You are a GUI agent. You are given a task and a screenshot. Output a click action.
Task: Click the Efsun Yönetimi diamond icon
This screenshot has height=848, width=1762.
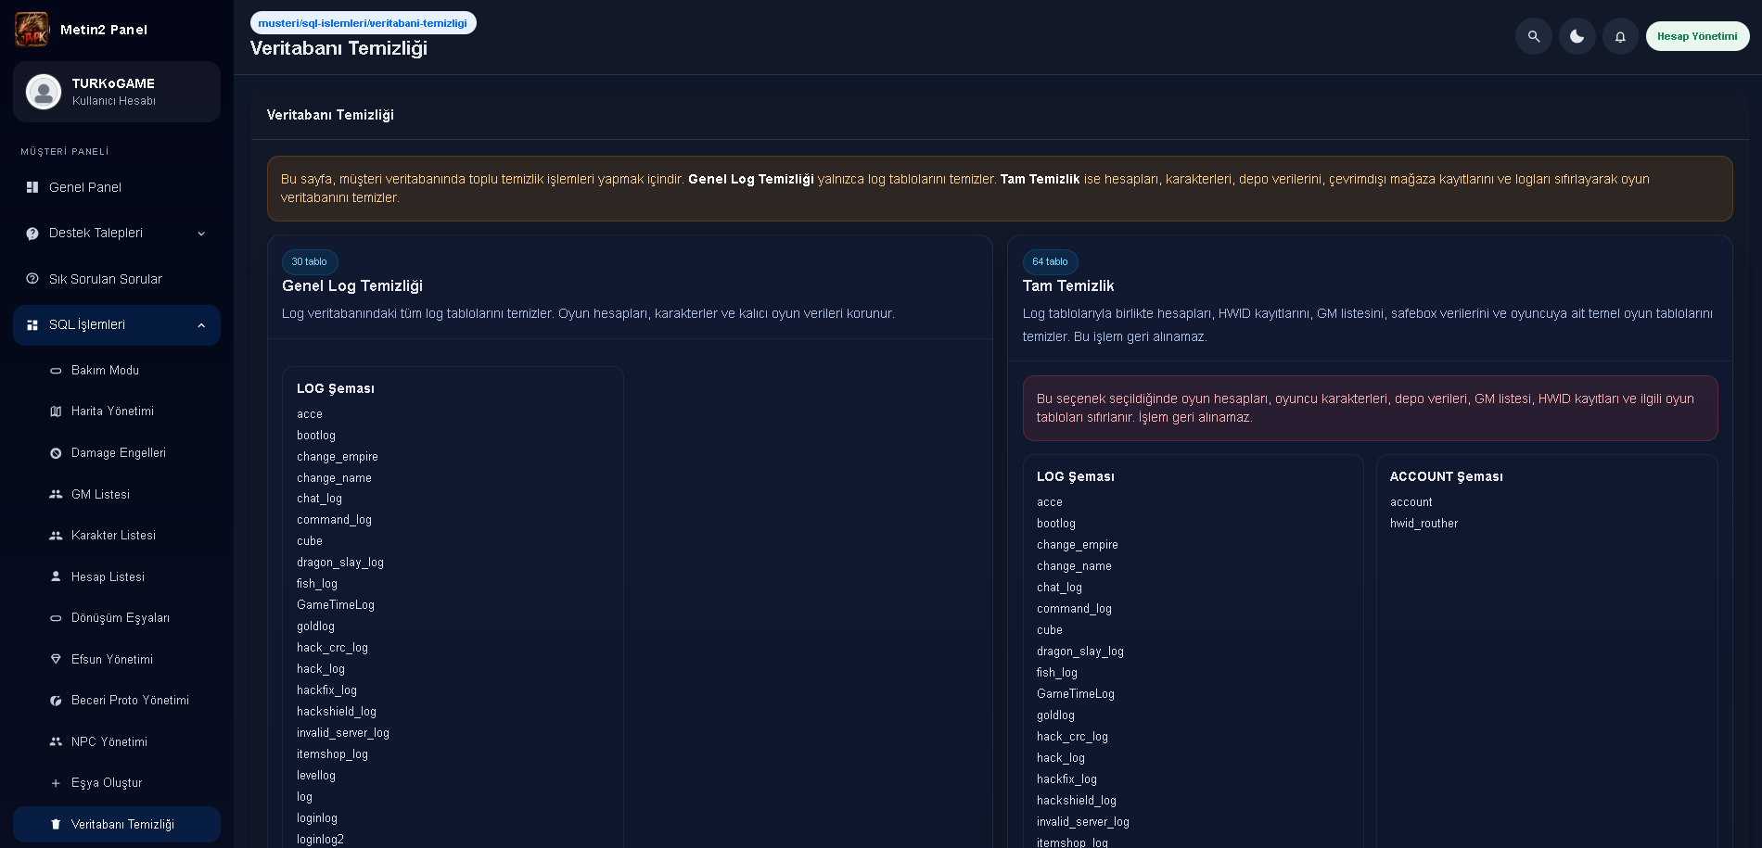click(56, 660)
